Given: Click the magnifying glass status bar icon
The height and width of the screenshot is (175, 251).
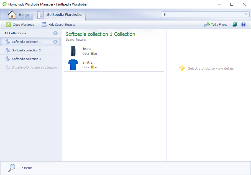Looking at the screenshot, I should (x=12, y=168).
